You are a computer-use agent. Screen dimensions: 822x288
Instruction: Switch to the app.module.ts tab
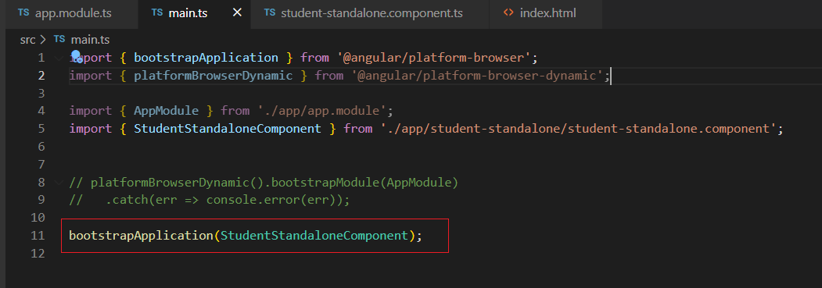pos(70,13)
